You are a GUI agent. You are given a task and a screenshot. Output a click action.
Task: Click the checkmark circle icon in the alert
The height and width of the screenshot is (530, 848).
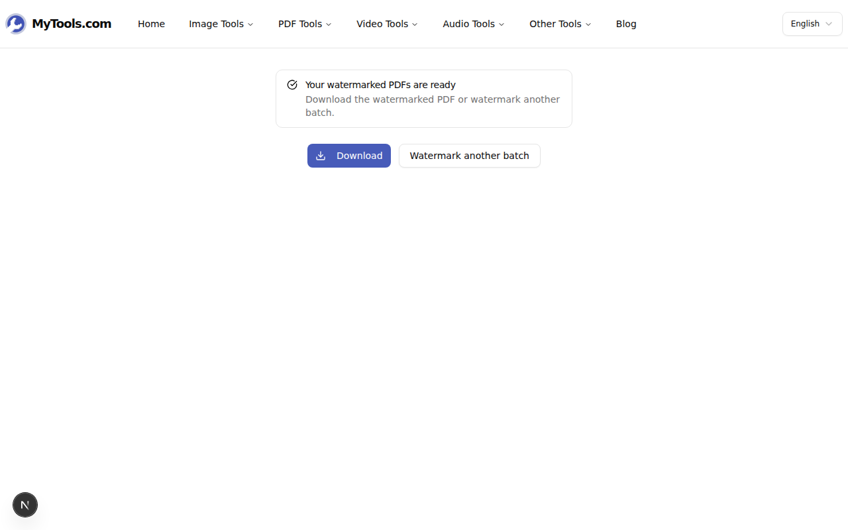click(x=292, y=85)
